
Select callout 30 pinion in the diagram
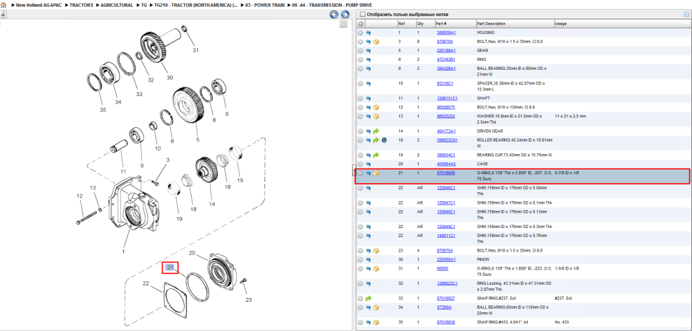pyautogui.click(x=170, y=77)
